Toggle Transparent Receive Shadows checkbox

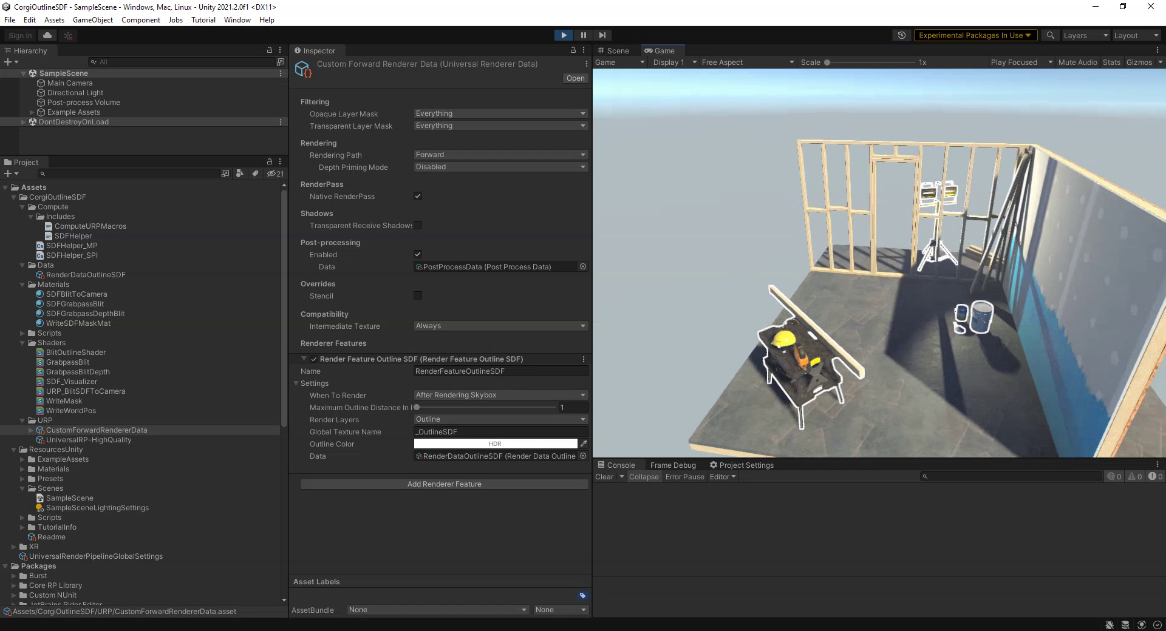[418, 225]
